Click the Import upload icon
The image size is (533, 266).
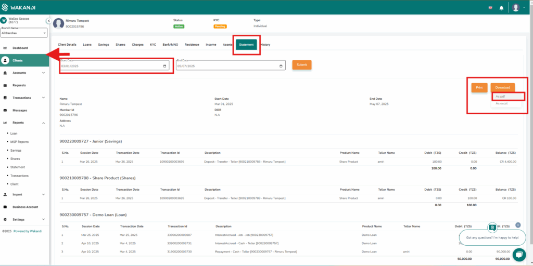tap(5, 194)
